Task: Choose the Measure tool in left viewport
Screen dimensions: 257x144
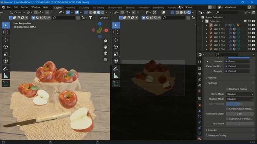Action: click(x=6, y=76)
